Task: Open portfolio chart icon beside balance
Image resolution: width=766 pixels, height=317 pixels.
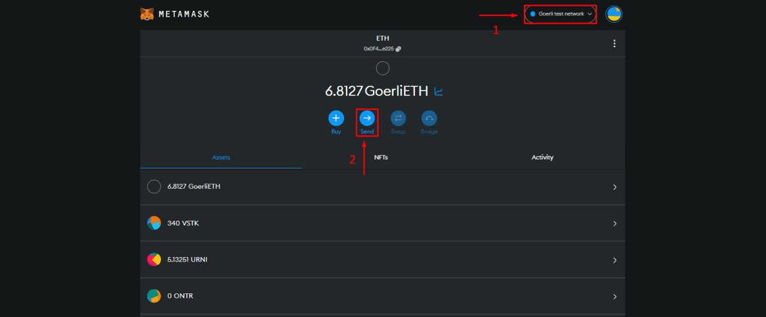Action: click(439, 91)
